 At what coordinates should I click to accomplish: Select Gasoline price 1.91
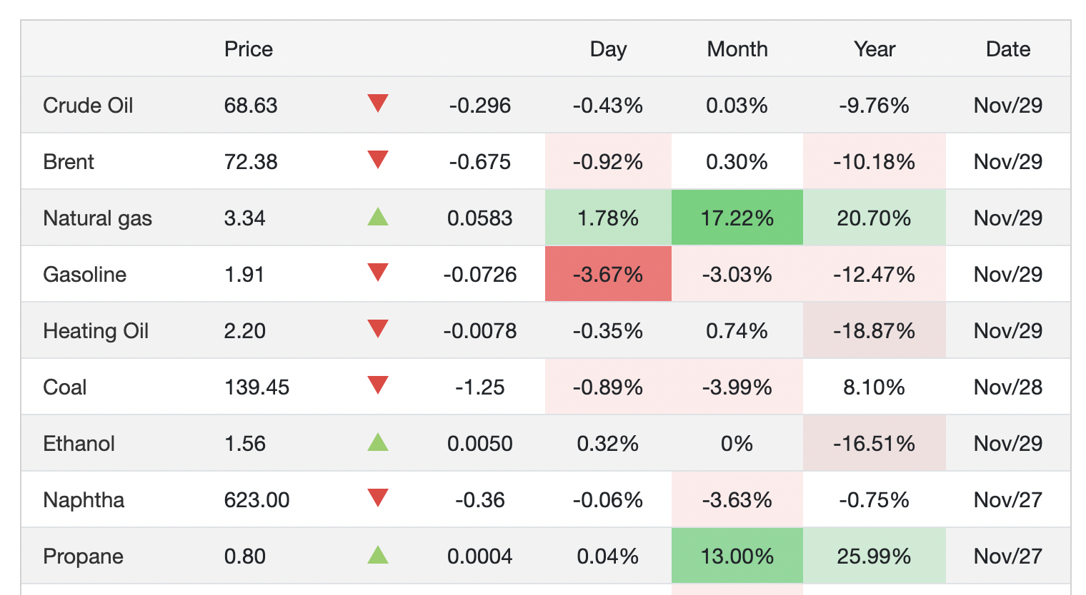pyautogui.click(x=244, y=275)
